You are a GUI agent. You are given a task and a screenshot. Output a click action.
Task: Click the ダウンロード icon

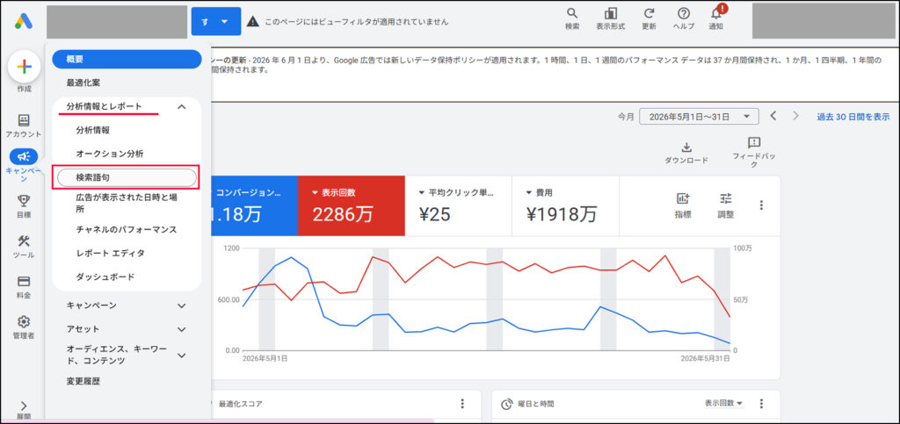(x=686, y=147)
